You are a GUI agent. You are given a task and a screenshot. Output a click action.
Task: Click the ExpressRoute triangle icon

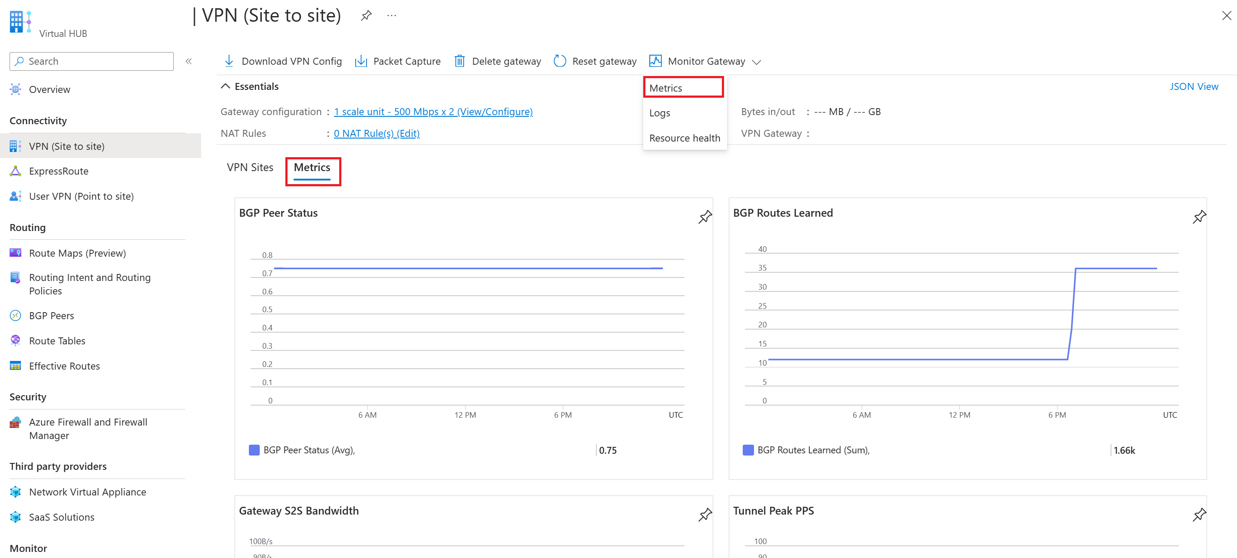15,171
